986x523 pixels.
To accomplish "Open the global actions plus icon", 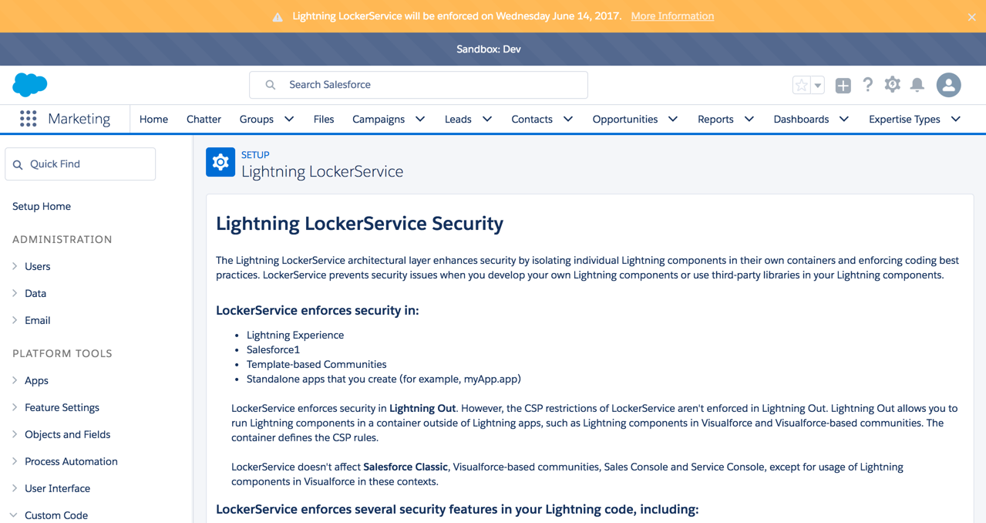I will [x=843, y=86].
